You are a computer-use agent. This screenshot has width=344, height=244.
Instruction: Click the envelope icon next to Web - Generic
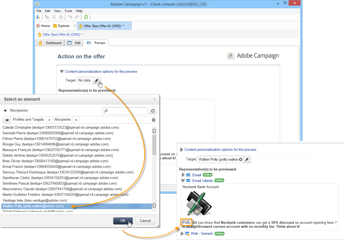tap(187, 234)
